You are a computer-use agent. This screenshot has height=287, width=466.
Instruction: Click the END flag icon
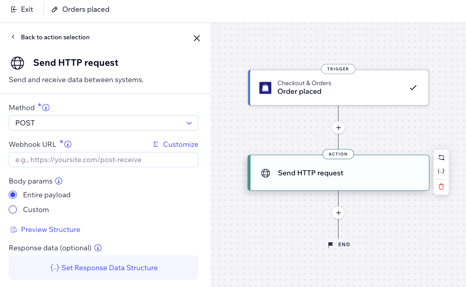coord(330,245)
